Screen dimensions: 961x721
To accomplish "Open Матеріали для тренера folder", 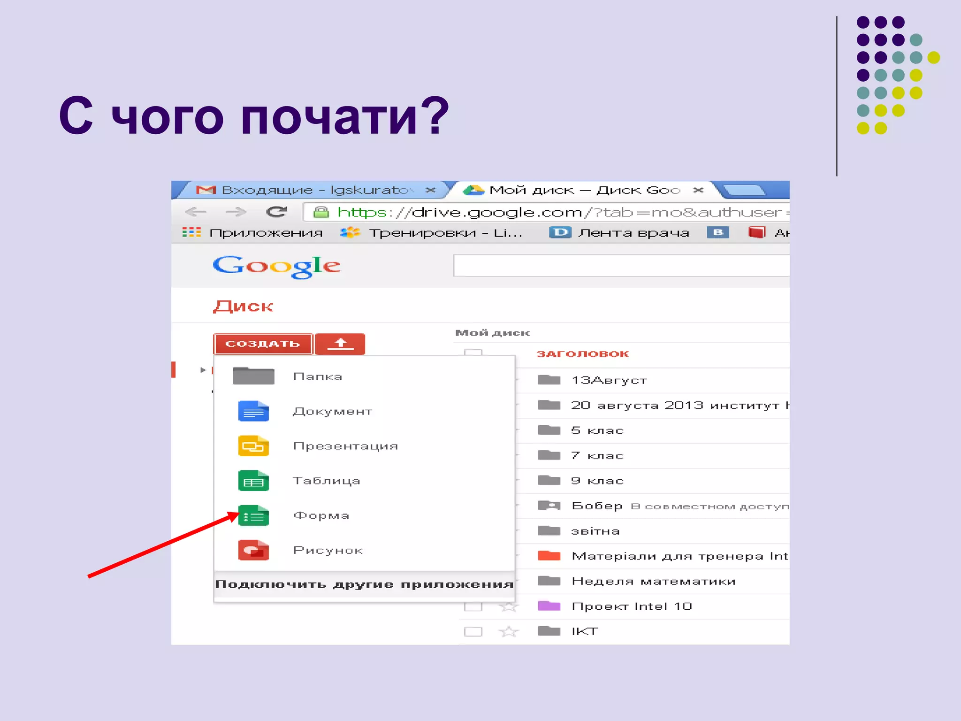I will 680,556.
